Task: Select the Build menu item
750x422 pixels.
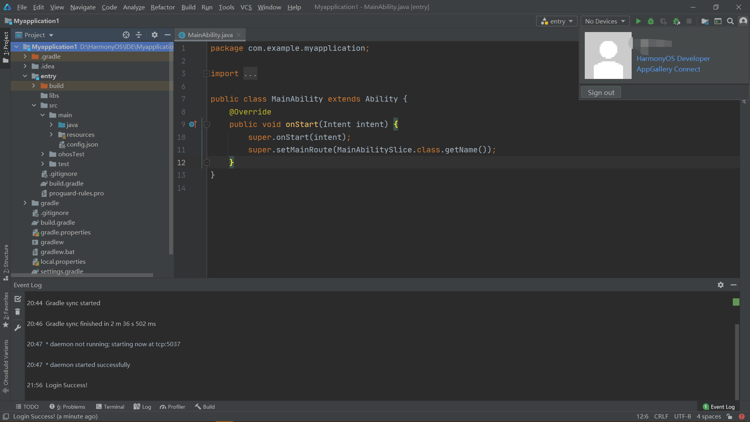Action: click(x=188, y=7)
